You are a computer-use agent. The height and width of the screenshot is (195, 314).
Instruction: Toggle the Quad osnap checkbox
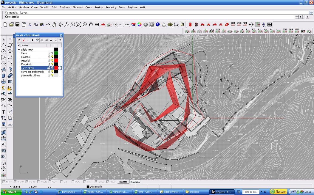click(96, 182)
